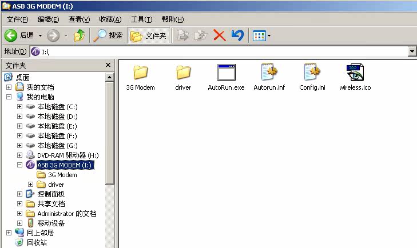417x248 pixels.
Task: Select the Autorun.inf file icon
Action: 269,73
